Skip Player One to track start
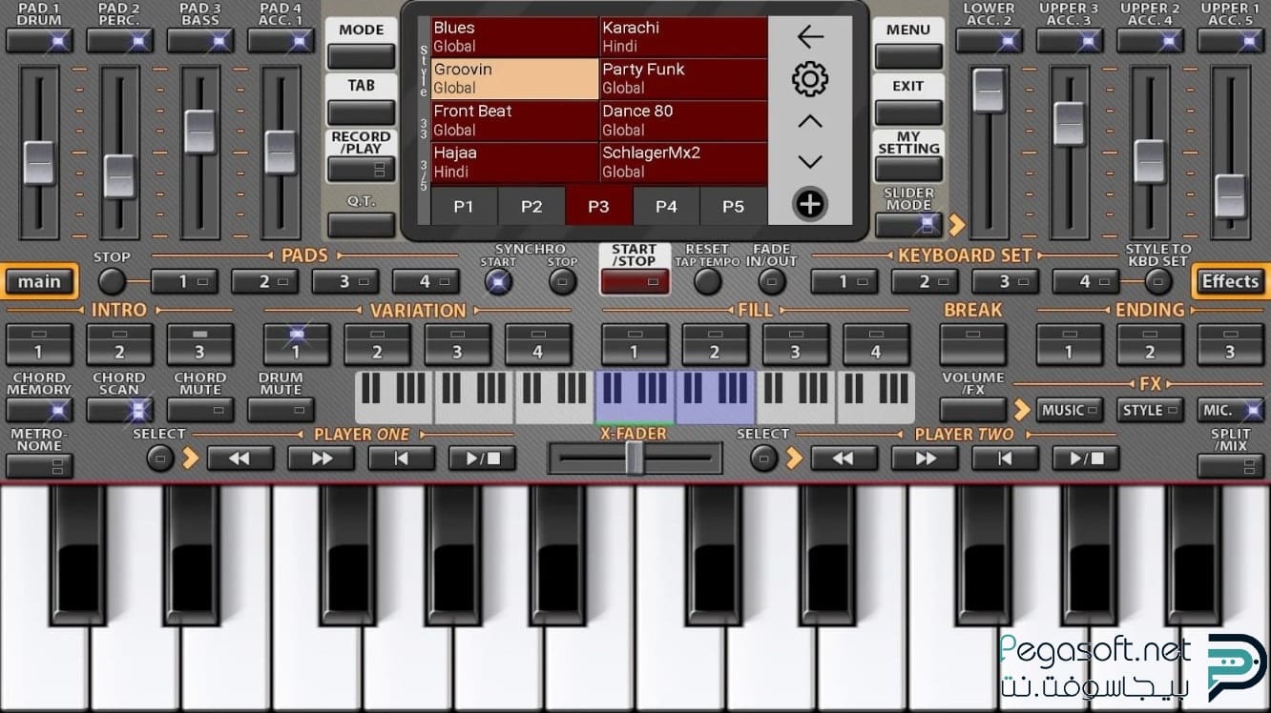The width and height of the screenshot is (1271, 713). tap(401, 458)
